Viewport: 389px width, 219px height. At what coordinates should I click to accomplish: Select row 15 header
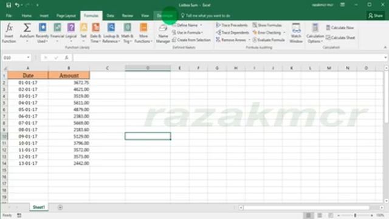click(4, 170)
